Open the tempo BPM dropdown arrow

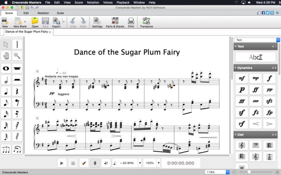coord(140,163)
